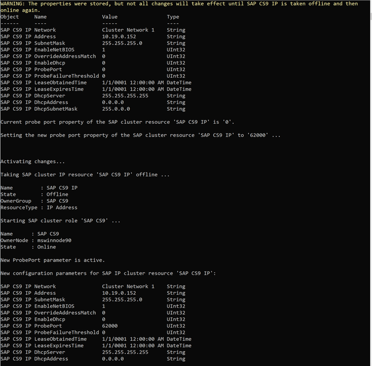Click the 'OwnerNode' field label

14,240
